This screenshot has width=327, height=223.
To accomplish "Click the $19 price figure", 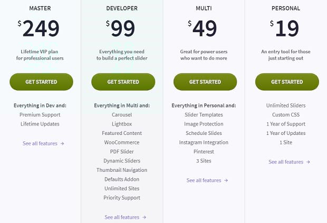I will (284, 28).
